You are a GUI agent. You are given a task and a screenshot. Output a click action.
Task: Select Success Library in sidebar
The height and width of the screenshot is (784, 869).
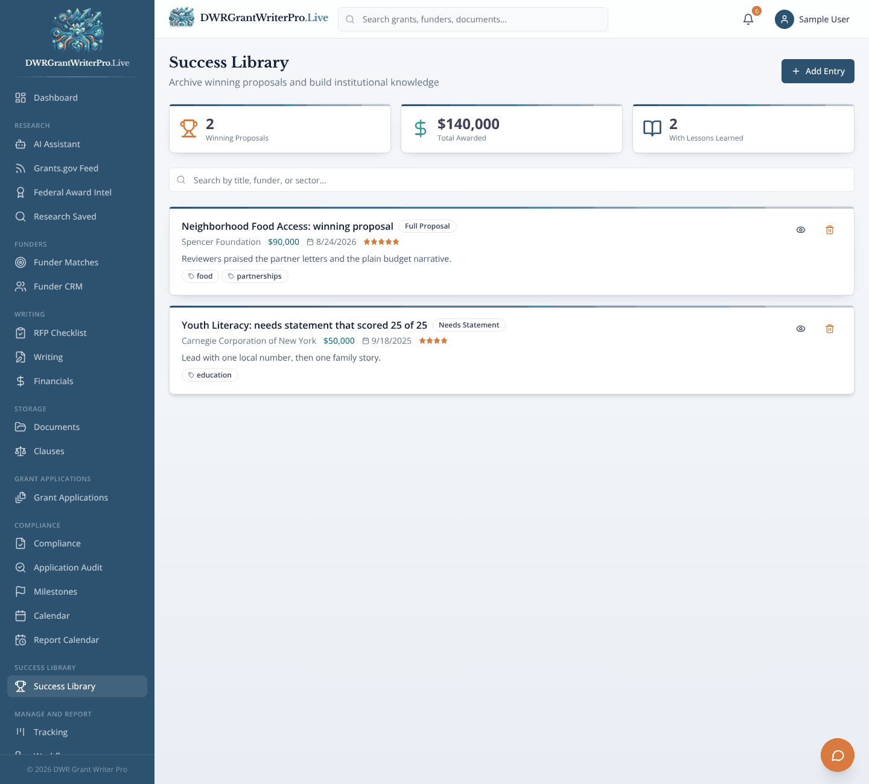[77, 686]
